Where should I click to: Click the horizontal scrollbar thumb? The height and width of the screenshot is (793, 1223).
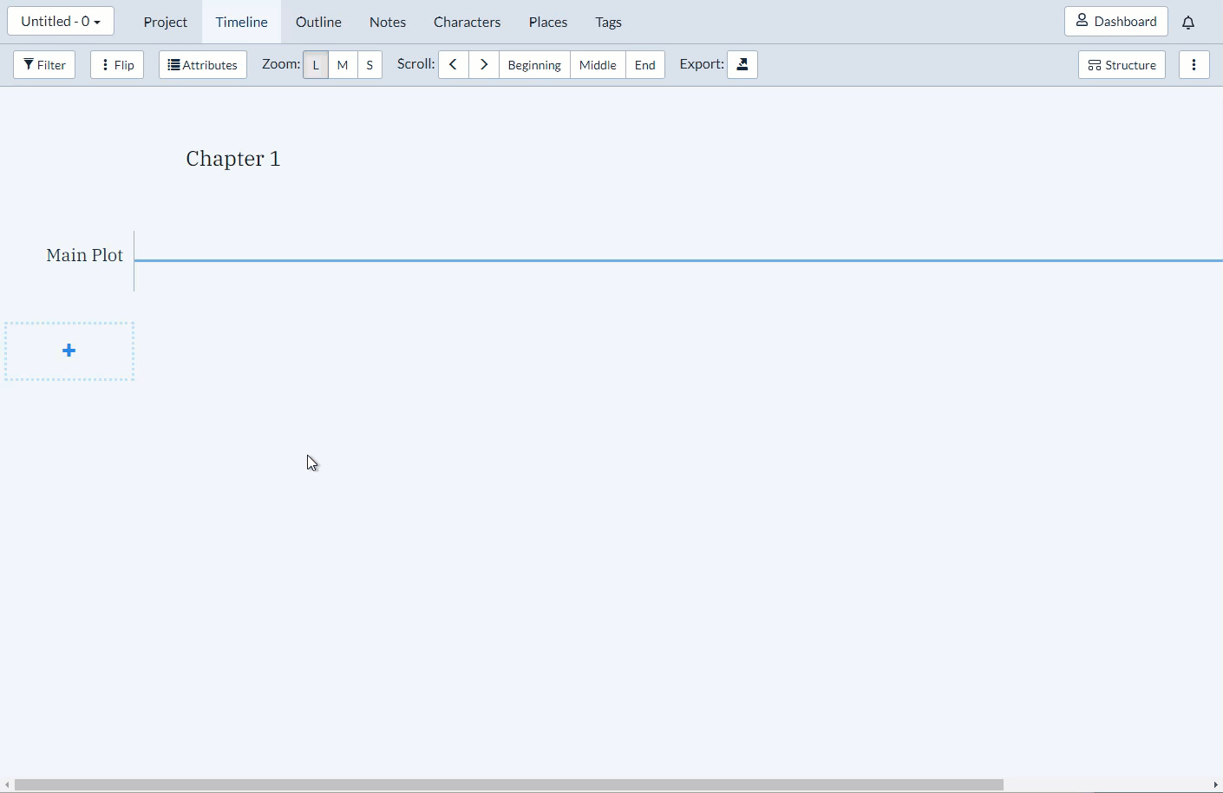click(509, 784)
